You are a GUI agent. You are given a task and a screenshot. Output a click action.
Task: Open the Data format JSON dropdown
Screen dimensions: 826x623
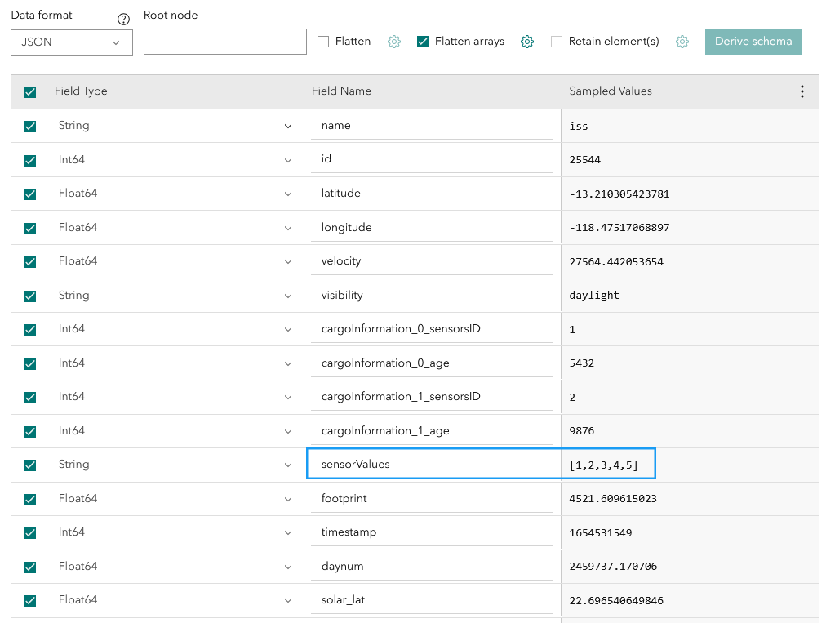pos(72,42)
